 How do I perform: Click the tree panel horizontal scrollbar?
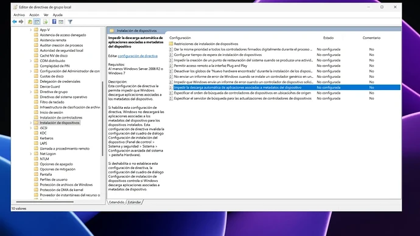point(44,201)
